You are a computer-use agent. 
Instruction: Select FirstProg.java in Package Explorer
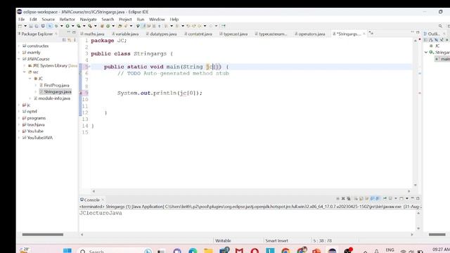[x=56, y=85]
